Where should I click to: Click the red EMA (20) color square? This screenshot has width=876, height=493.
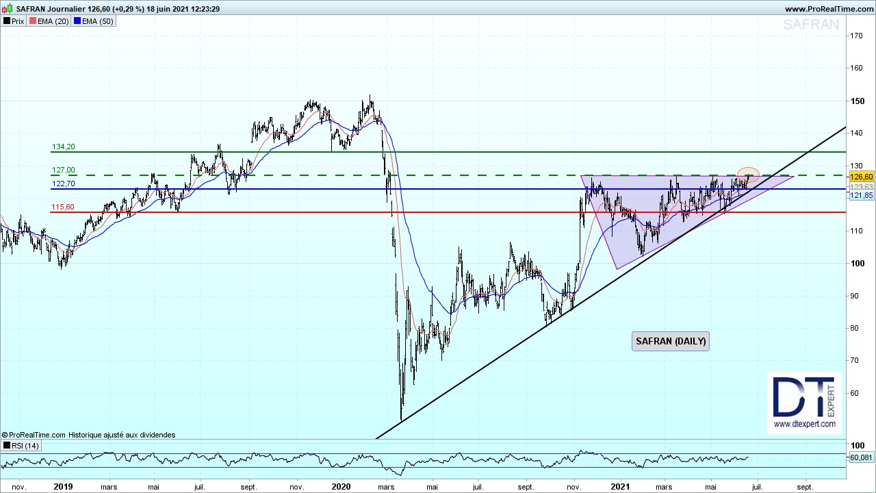(x=33, y=21)
